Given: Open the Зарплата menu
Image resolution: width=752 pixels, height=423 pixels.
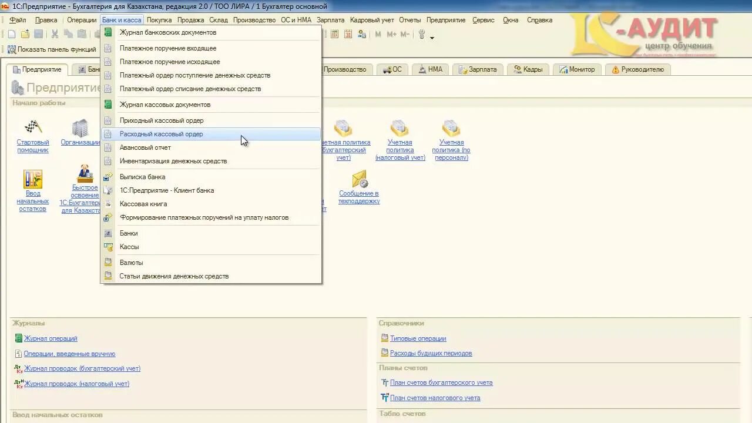Looking at the screenshot, I should pyautogui.click(x=330, y=20).
